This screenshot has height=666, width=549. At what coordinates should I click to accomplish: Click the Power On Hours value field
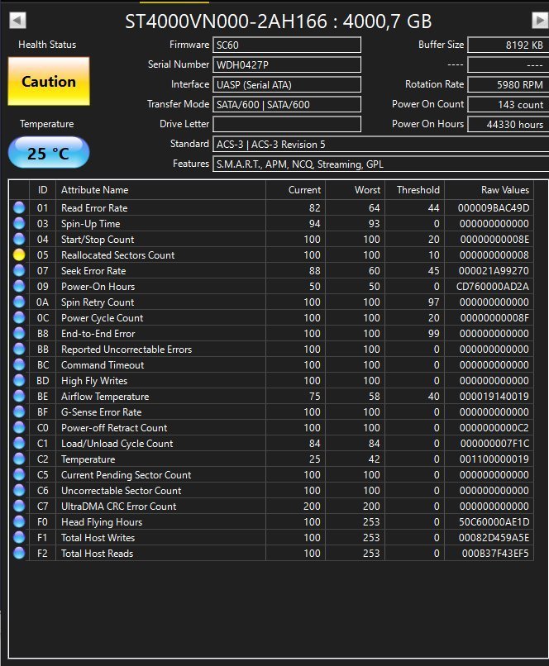click(507, 125)
